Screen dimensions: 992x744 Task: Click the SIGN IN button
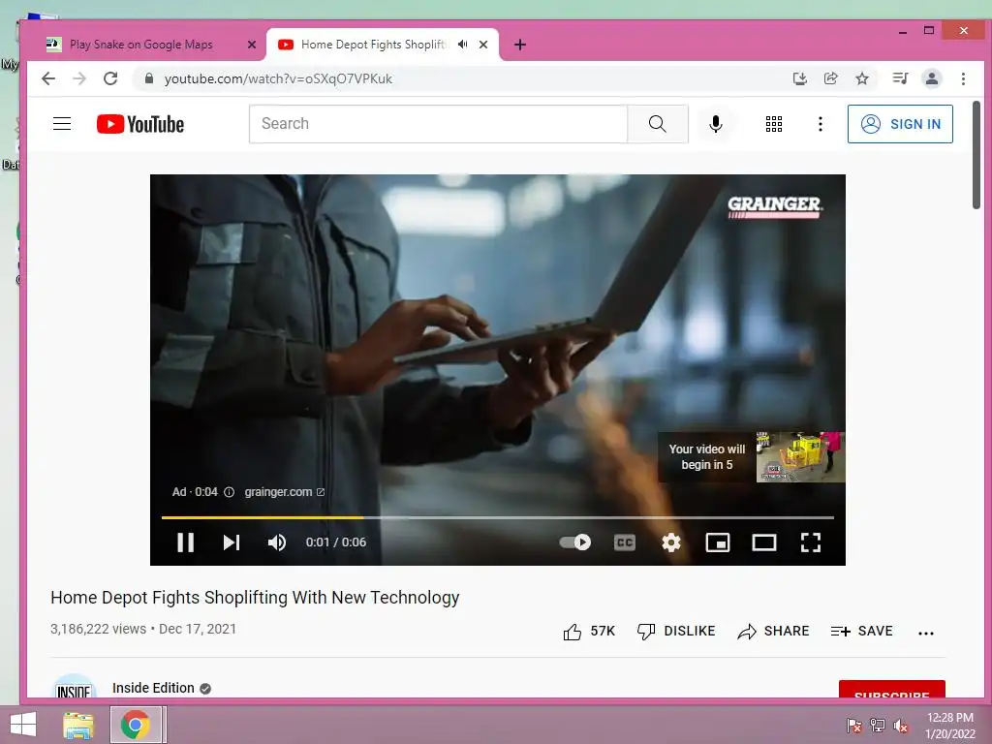click(x=900, y=124)
